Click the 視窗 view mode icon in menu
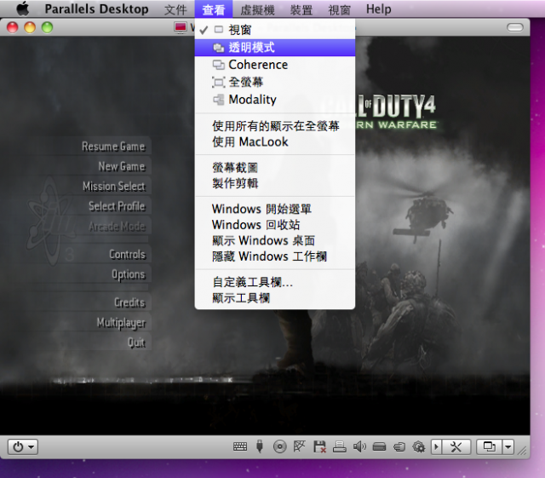Viewport: 545px width, 478px height. [219, 30]
